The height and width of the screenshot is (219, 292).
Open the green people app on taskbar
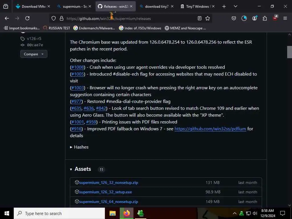pos(140,213)
